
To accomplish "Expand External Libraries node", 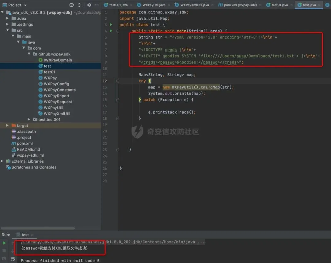I will 2,161.
